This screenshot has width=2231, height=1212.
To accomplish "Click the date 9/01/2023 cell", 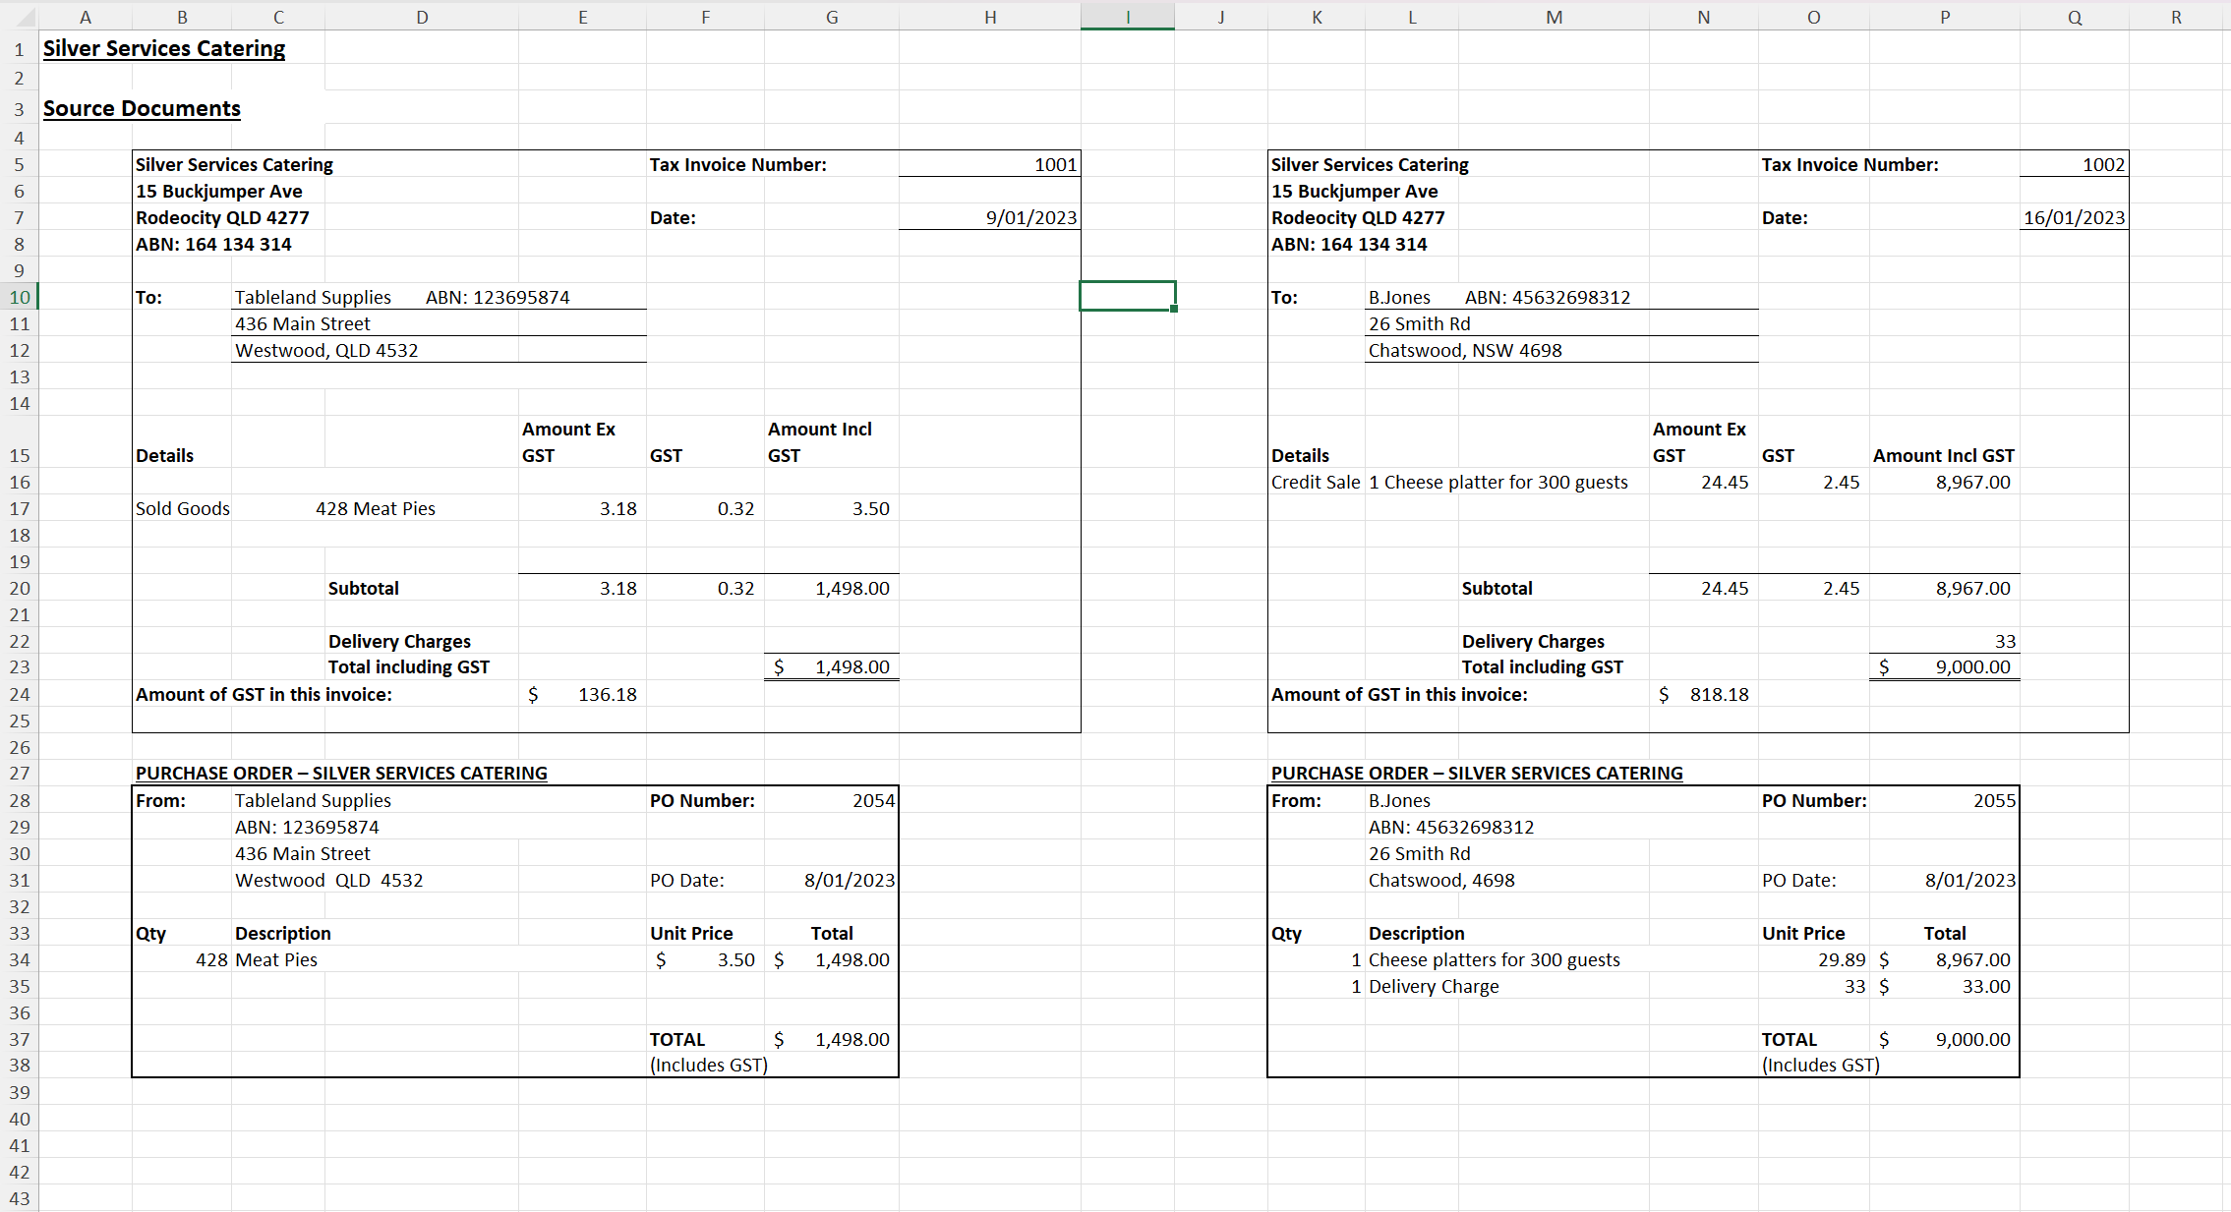I will point(1030,217).
